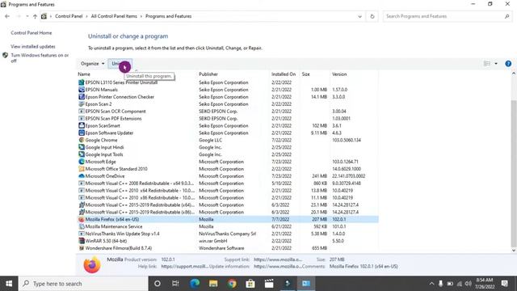Click the EPSON L3110 Series Printer Uninstall icon
Viewport: 517px width, 291px height.
click(x=82, y=82)
